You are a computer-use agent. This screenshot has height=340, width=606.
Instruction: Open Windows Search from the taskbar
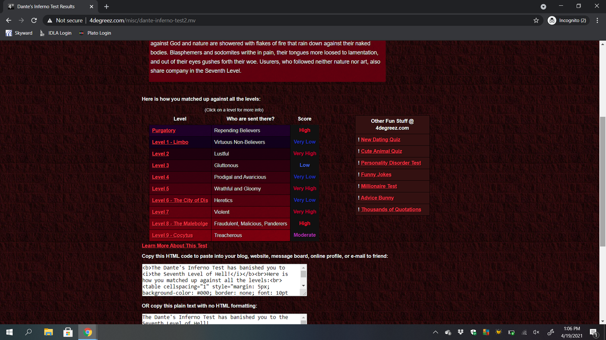28,332
